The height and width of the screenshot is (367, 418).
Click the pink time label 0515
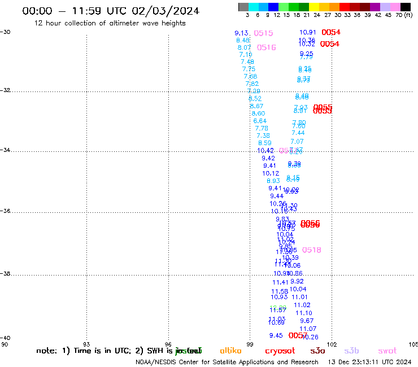pyautogui.click(x=263, y=33)
